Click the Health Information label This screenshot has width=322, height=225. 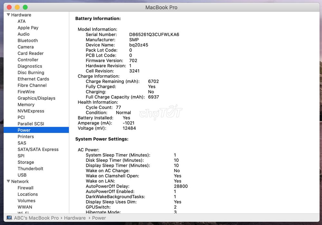point(98,102)
